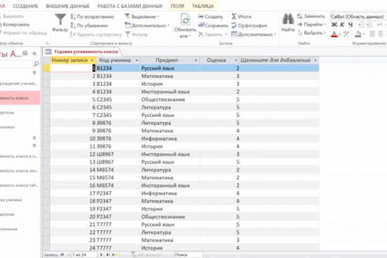Run Орфография spell check
This screenshot has width=387, height=258.
click(x=249, y=25)
